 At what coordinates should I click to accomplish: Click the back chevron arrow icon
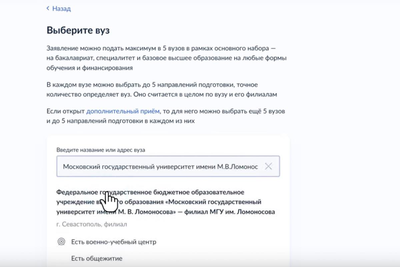tap(48, 9)
